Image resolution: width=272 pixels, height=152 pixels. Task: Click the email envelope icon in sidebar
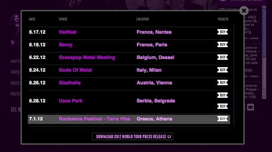[251, 107]
